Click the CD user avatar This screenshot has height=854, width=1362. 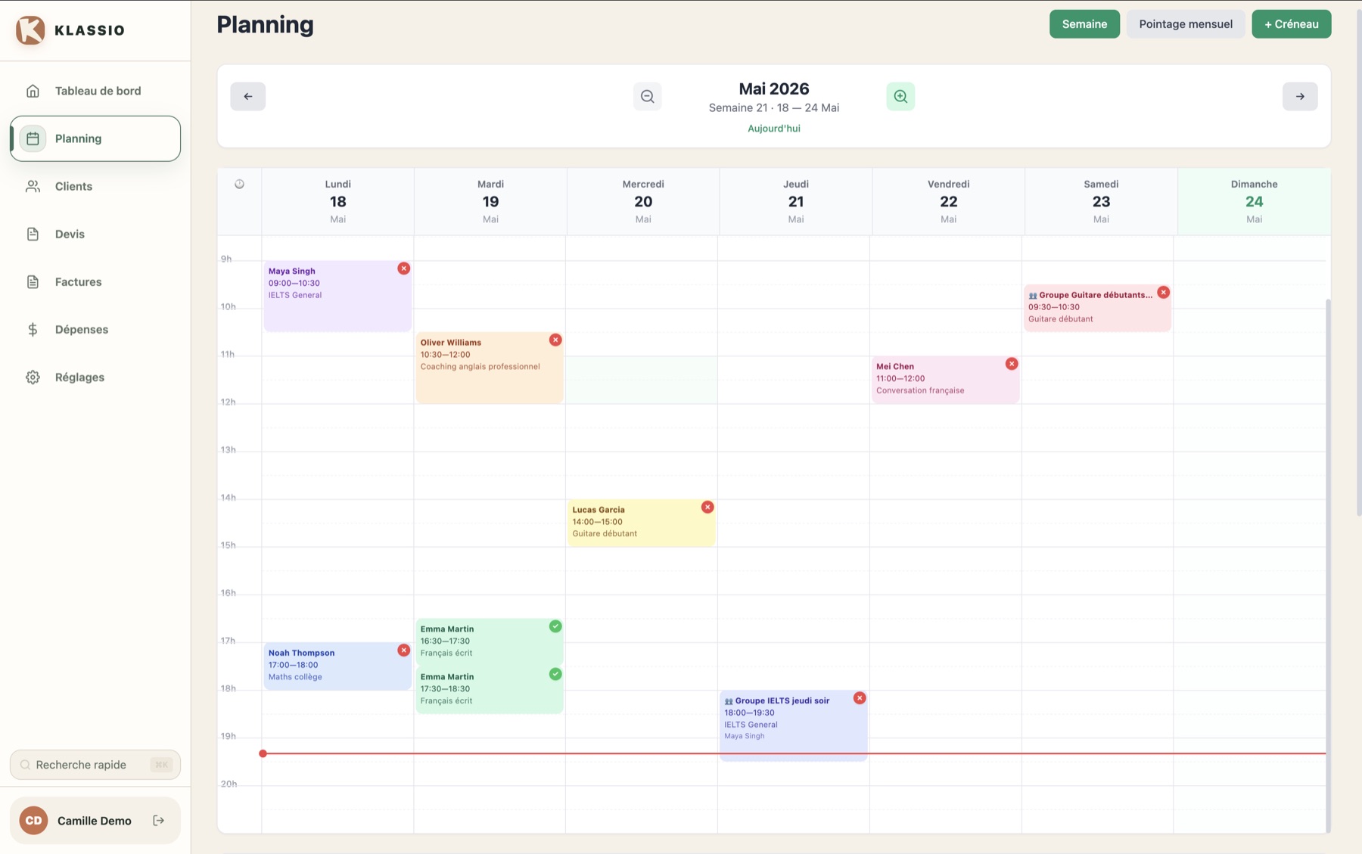[33, 820]
